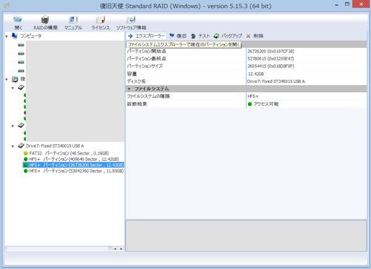Click the 削除 delete button

254,36
